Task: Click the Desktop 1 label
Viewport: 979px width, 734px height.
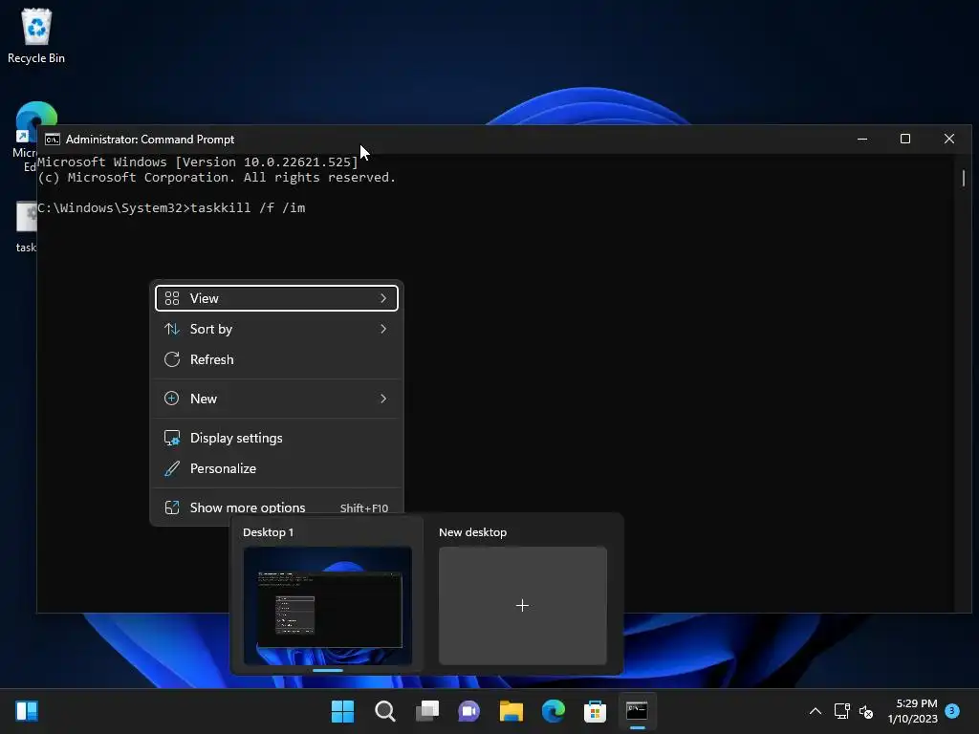Action: [x=268, y=532]
